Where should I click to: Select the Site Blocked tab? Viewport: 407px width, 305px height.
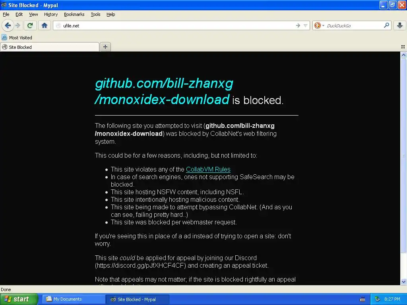pyautogui.click(x=50, y=47)
